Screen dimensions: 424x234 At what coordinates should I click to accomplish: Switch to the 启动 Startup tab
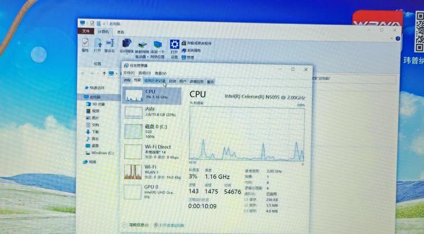[172, 81]
